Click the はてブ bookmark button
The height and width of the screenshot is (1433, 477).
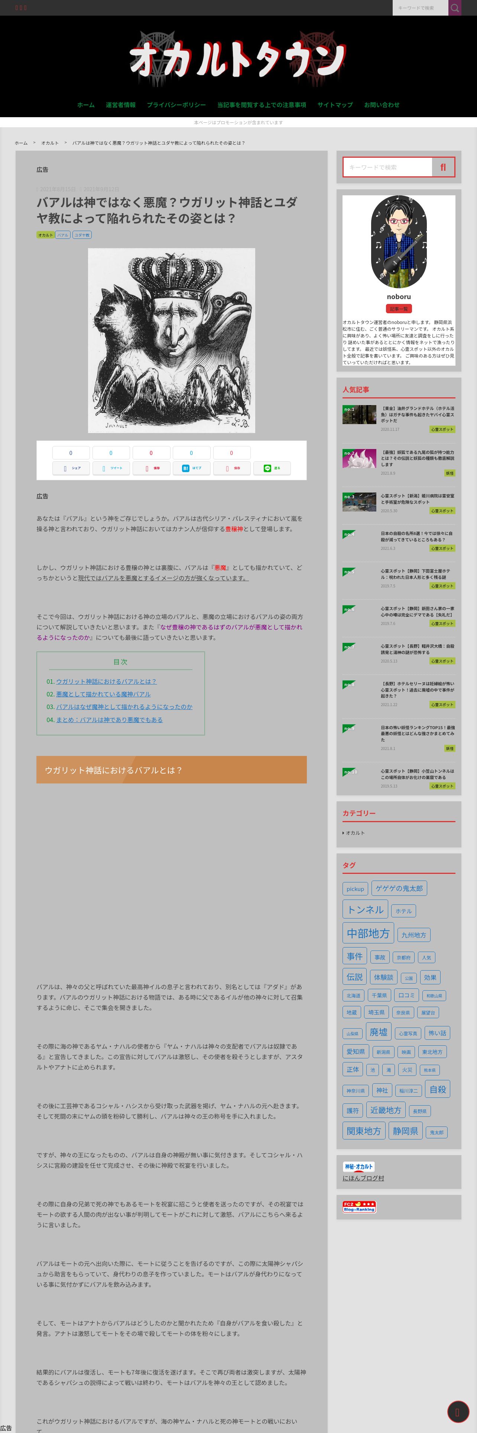point(192,468)
